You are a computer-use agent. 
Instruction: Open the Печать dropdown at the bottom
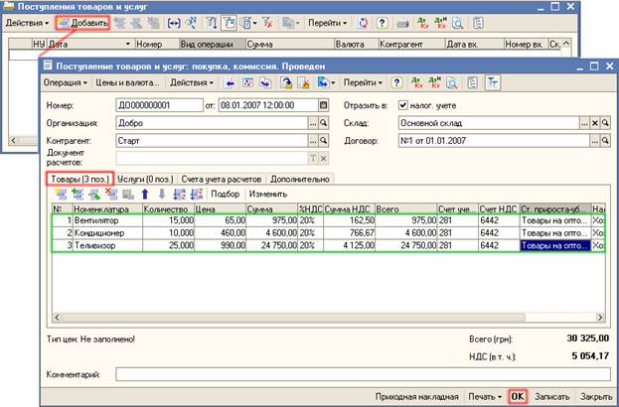[x=486, y=395]
